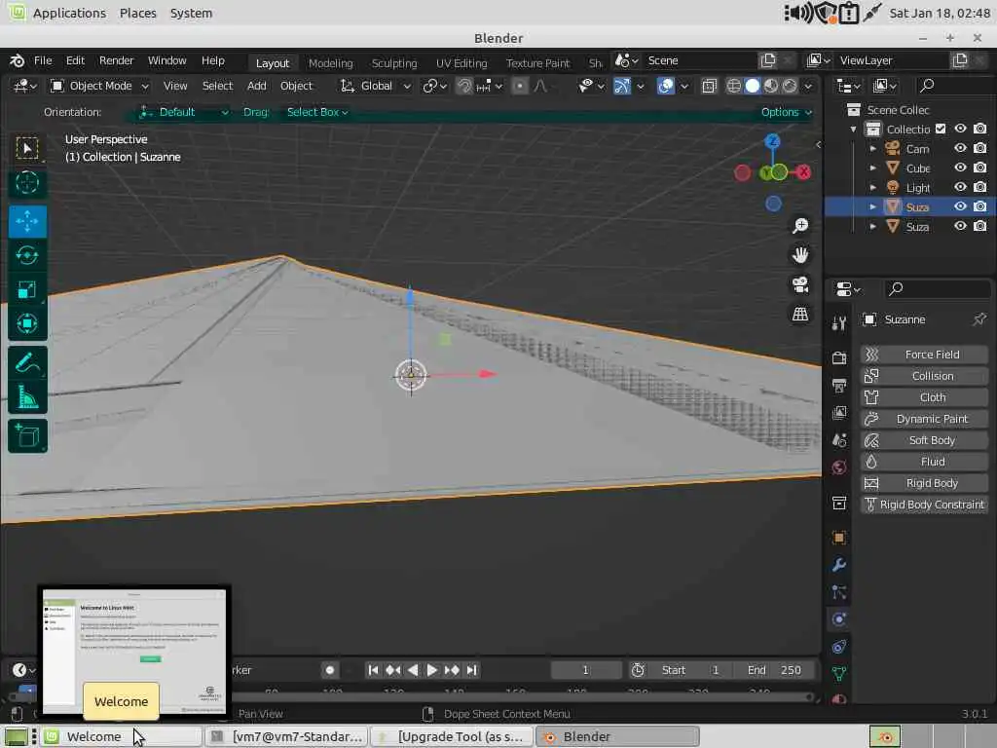Viewport: 997px width, 748px height.
Task: Open the Object Constraints properties tab
Action: [x=838, y=647]
